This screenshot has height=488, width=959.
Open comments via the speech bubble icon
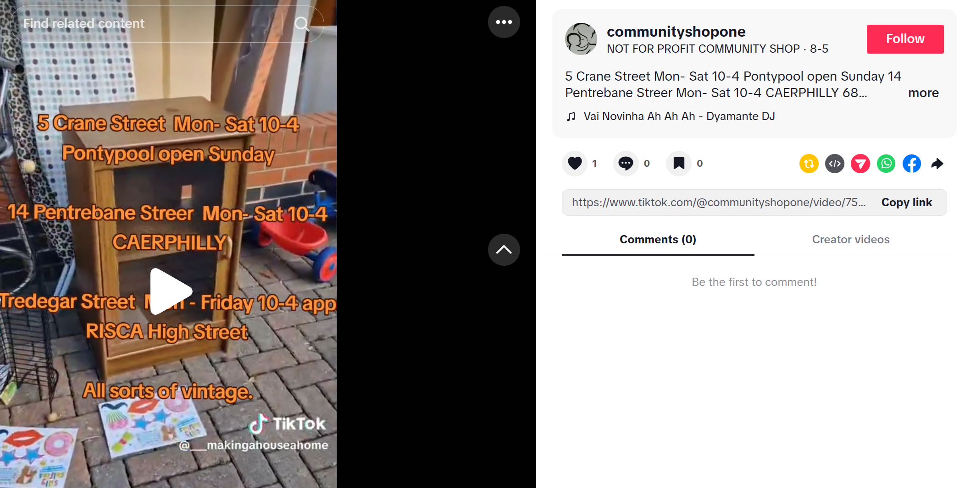click(x=626, y=164)
